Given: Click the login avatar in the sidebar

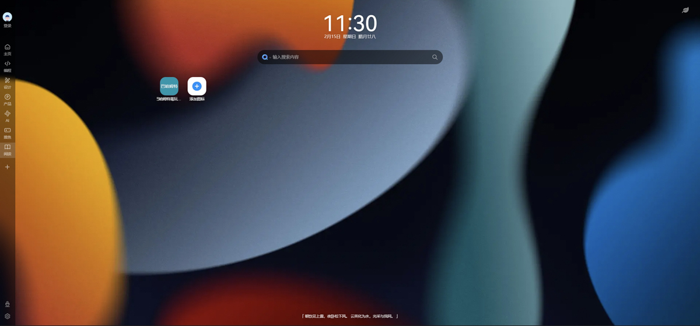Looking at the screenshot, I should [8, 17].
